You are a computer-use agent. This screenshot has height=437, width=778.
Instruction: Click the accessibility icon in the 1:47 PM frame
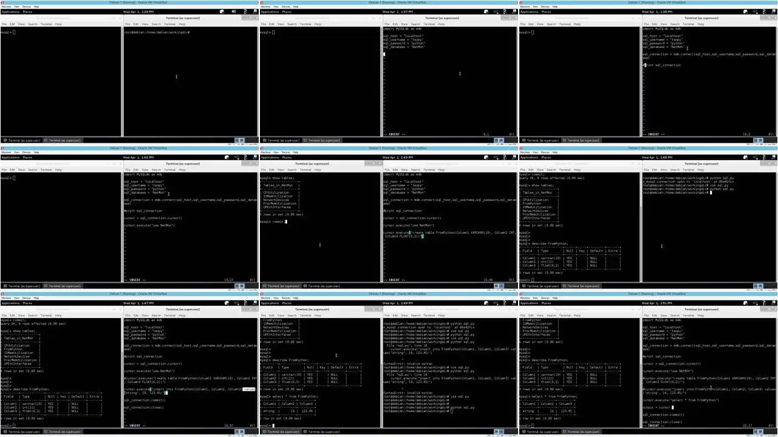[x=245, y=303]
